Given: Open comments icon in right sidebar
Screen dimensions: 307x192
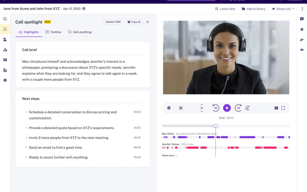Looking at the screenshot, I should tap(302, 19).
